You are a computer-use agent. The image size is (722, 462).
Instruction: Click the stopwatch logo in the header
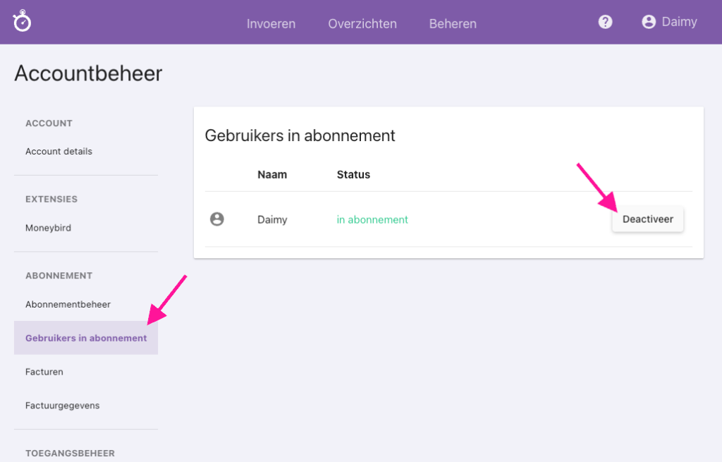23,22
